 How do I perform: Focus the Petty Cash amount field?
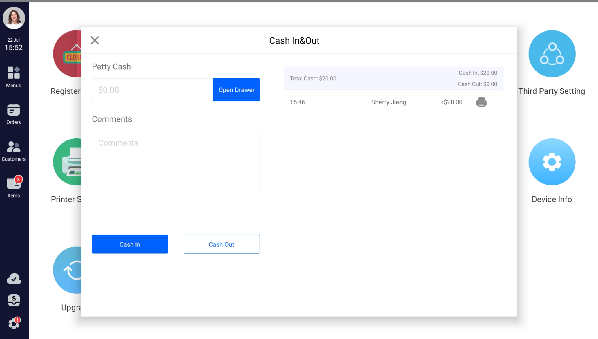coord(152,90)
